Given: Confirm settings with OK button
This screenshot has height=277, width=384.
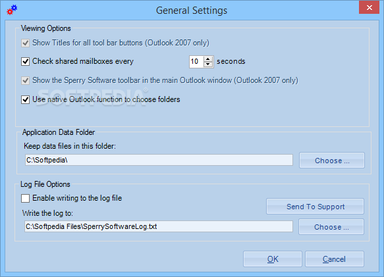Looking at the screenshot, I should tap(273, 259).
